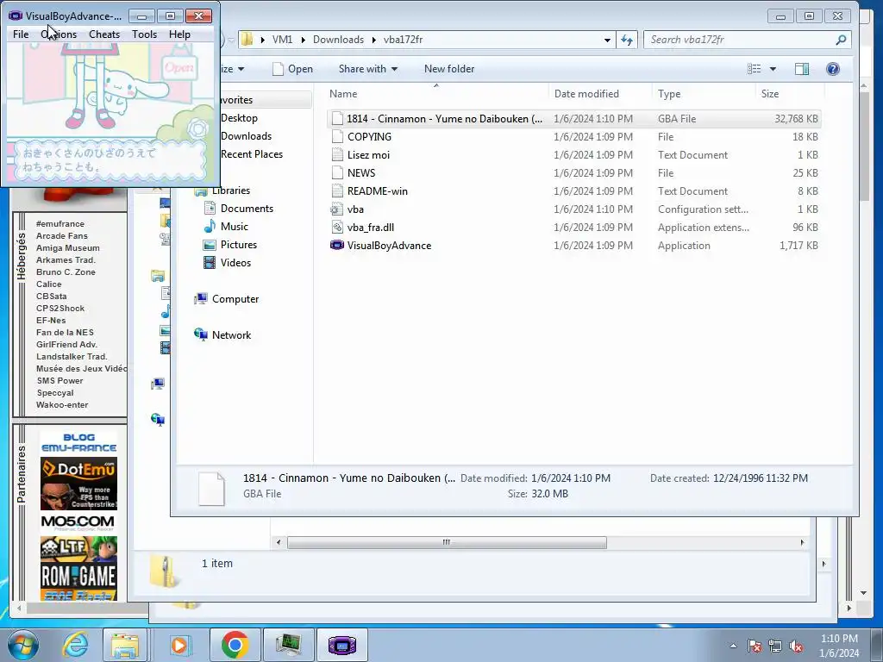
Task: Open Windows Explorer from taskbar
Action: click(x=125, y=645)
